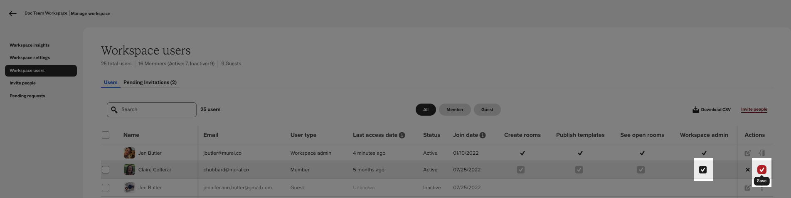
Task: Click the Download CSV icon
Action: [695, 109]
